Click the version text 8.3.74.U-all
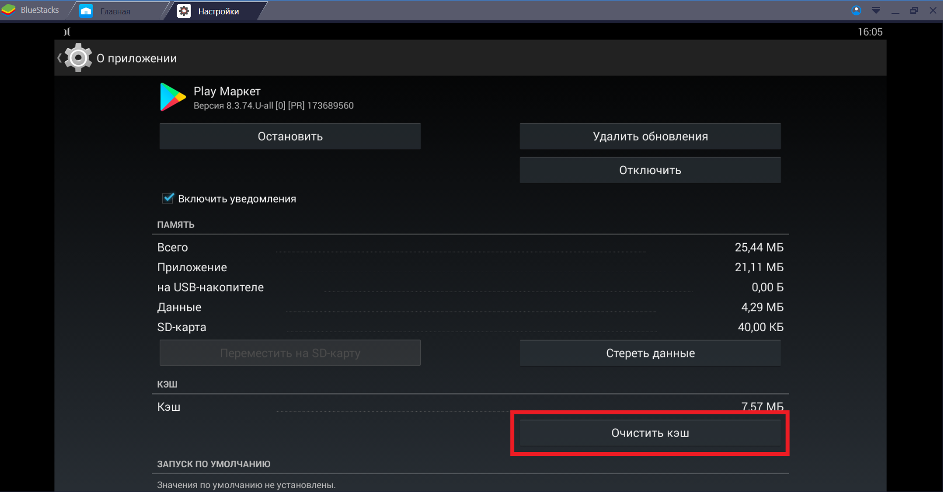 coord(273,105)
